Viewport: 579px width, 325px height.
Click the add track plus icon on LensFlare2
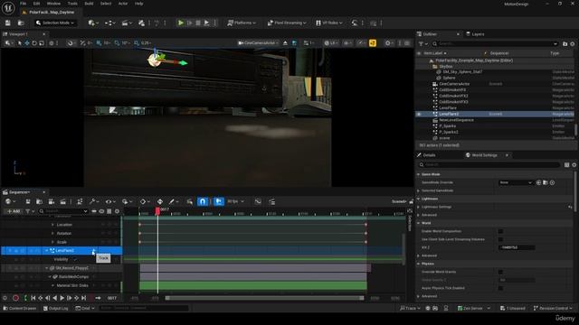[x=94, y=251]
